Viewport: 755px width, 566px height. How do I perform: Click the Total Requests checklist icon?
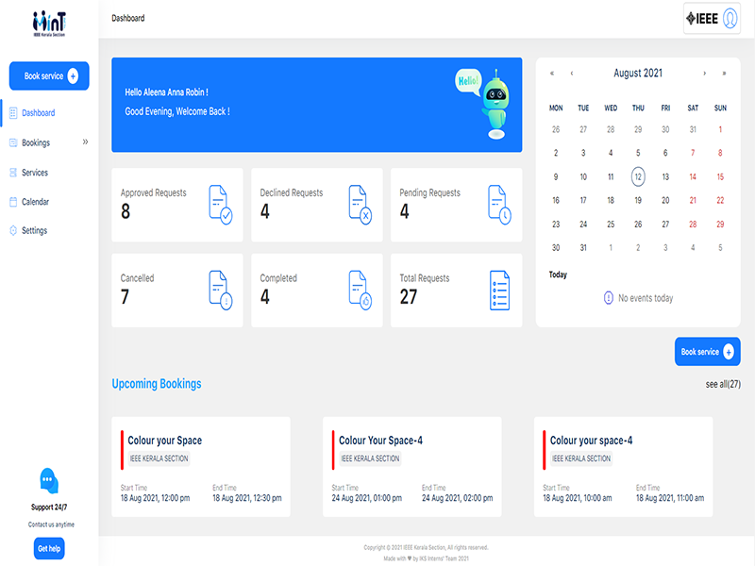pyautogui.click(x=499, y=290)
